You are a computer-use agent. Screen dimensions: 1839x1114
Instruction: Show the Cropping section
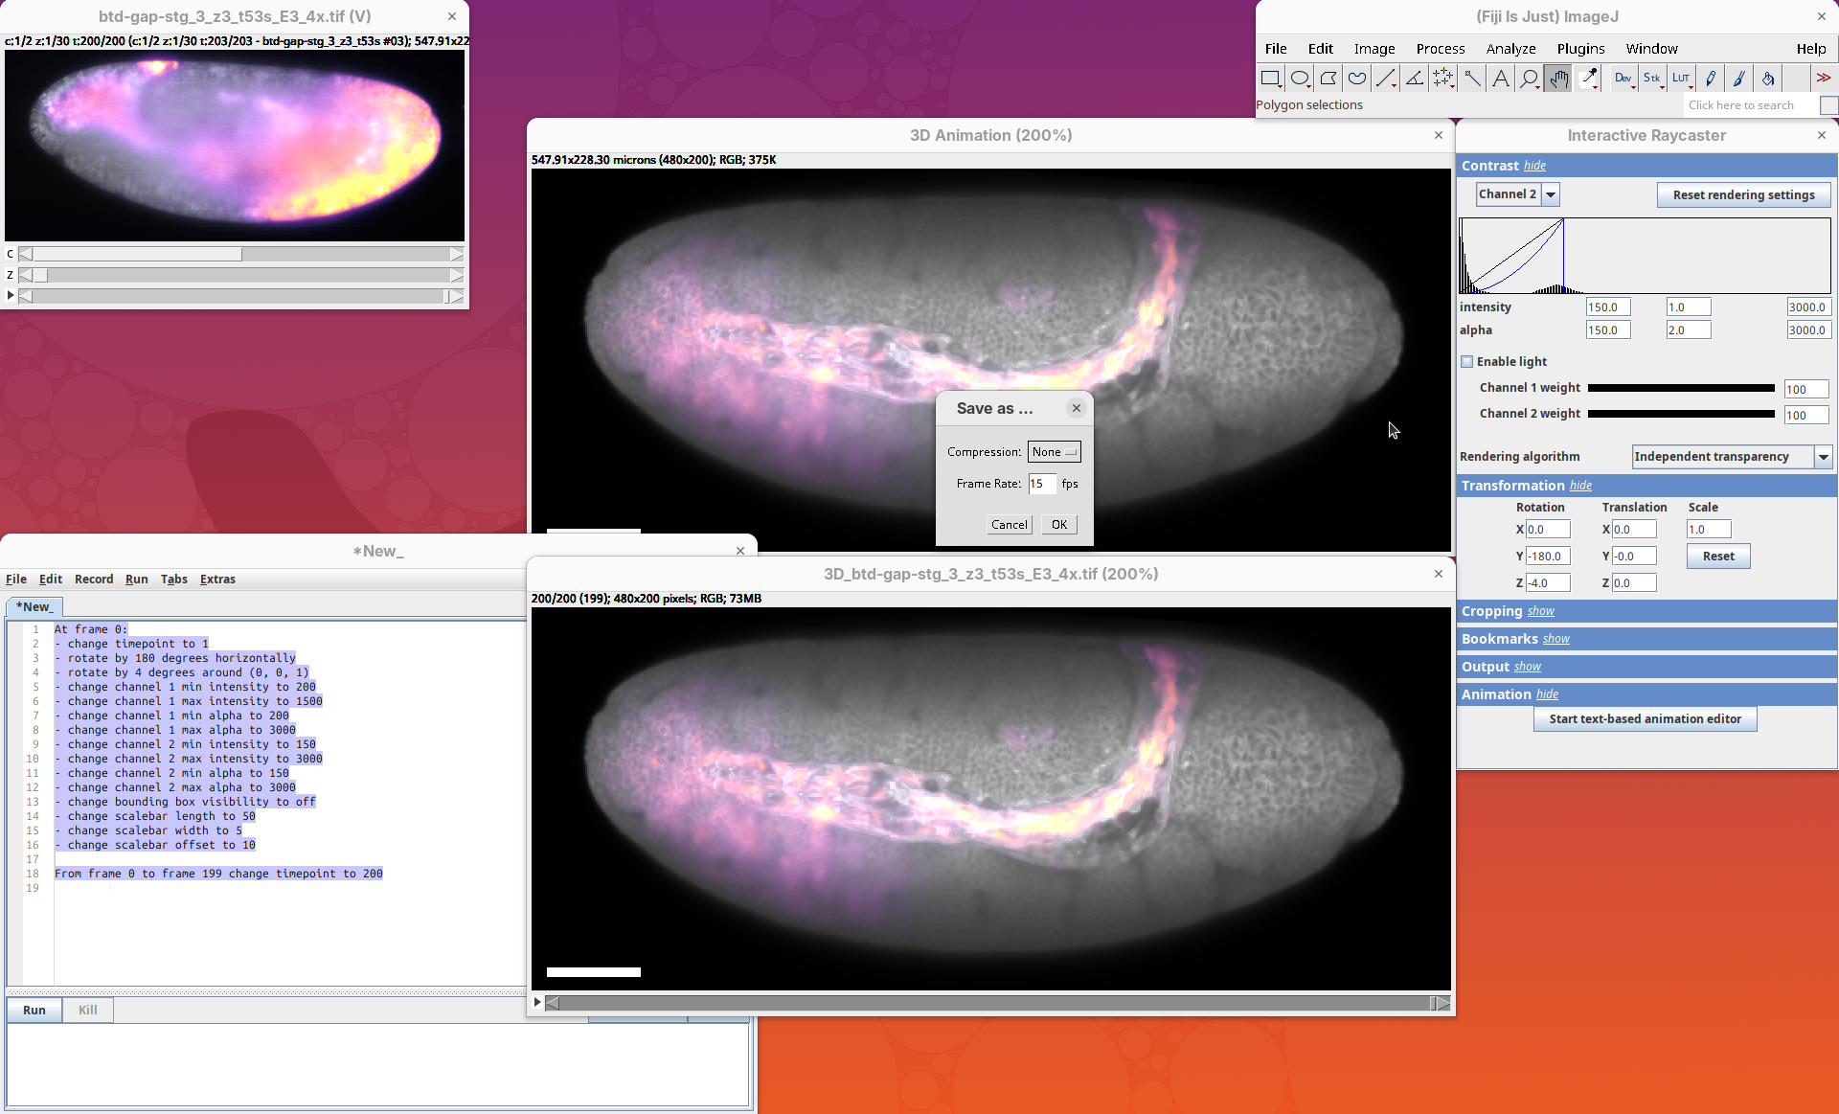click(1540, 611)
